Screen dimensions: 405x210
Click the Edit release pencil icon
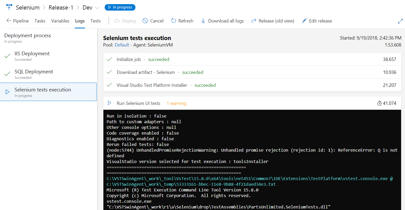pos(304,21)
